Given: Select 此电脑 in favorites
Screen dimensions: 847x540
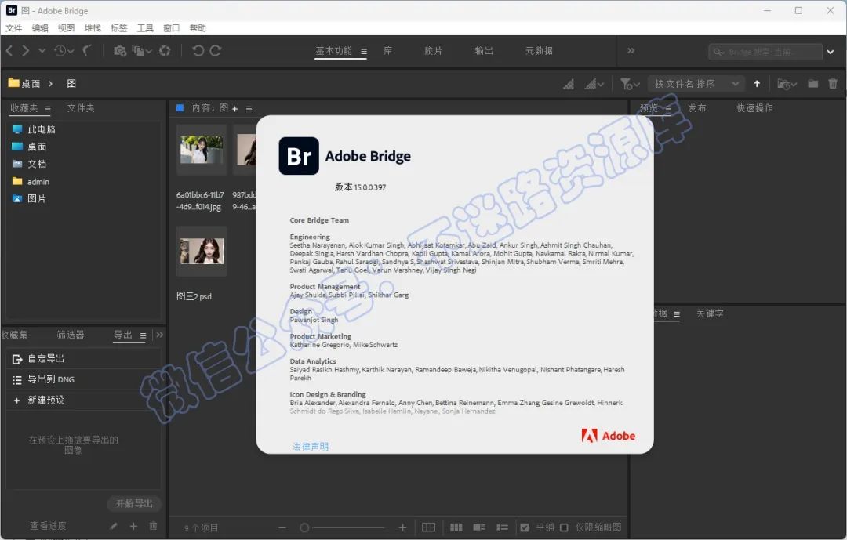Looking at the screenshot, I should (x=34, y=129).
